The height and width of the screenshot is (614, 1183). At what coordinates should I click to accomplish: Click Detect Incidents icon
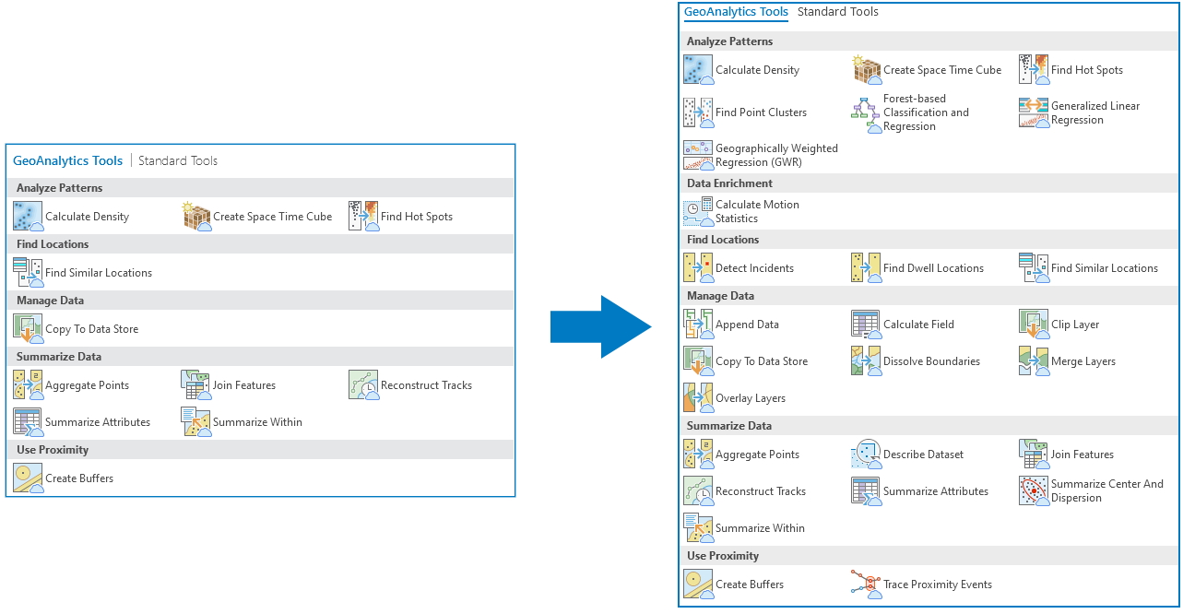pos(698,268)
